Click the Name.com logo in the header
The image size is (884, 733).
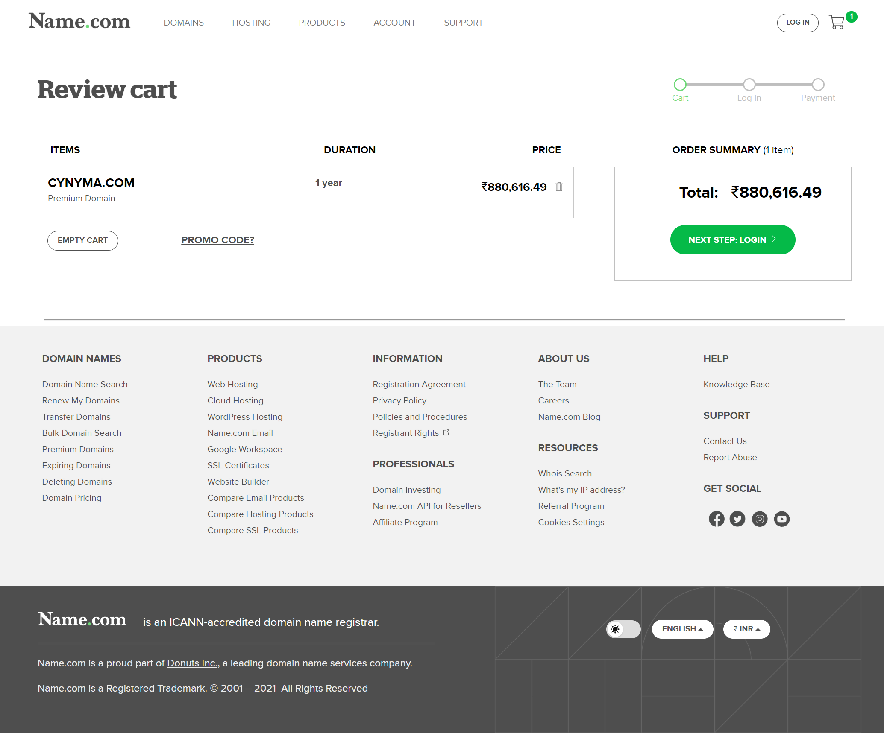tap(79, 21)
